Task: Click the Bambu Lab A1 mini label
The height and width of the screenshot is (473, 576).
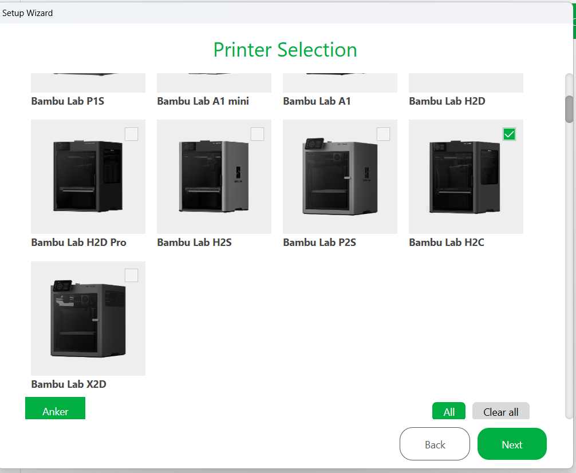Action: tap(203, 101)
